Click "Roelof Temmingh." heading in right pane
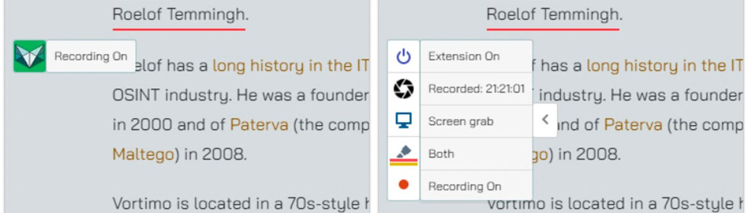 pyautogui.click(x=554, y=14)
